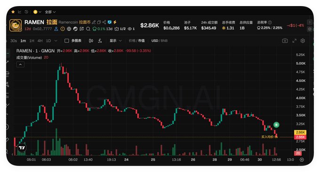The height and width of the screenshot is (172, 320).
Task: Switch the chart to the 4H timeframe
Action: (40, 41)
